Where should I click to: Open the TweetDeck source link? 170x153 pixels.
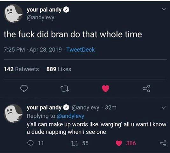(x=81, y=50)
